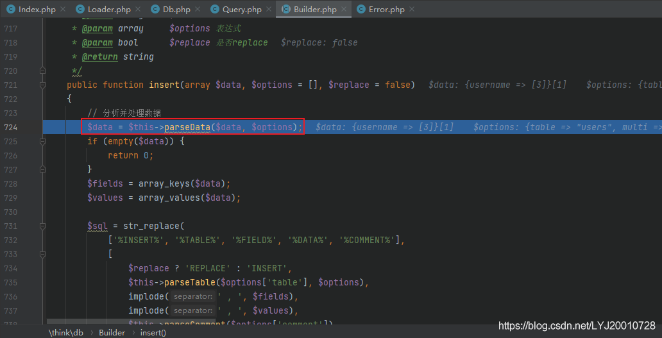The height and width of the screenshot is (338, 662).
Task: Switch to the Loader.php tab
Action: pyautogui.click(x=109, y=9)
